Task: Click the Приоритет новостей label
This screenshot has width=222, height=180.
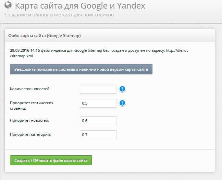Action: coord(29,120)
